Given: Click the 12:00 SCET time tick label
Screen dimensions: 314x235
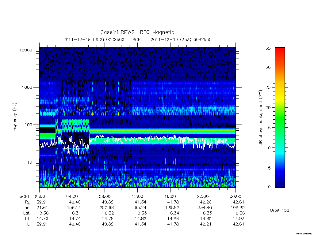Looking at the screenshot, I should (137, 196).
